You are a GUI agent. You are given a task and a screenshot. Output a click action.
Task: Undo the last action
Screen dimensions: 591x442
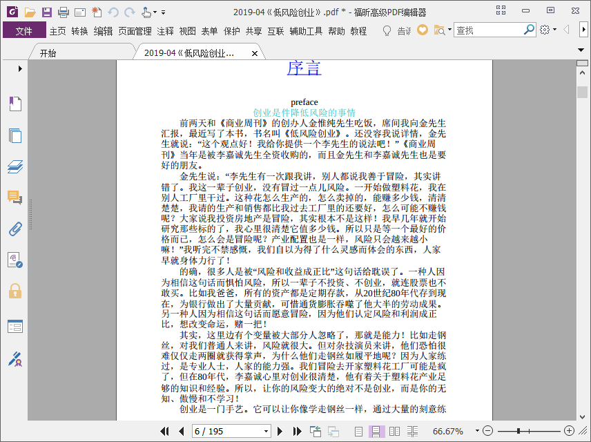click(113, 12)
